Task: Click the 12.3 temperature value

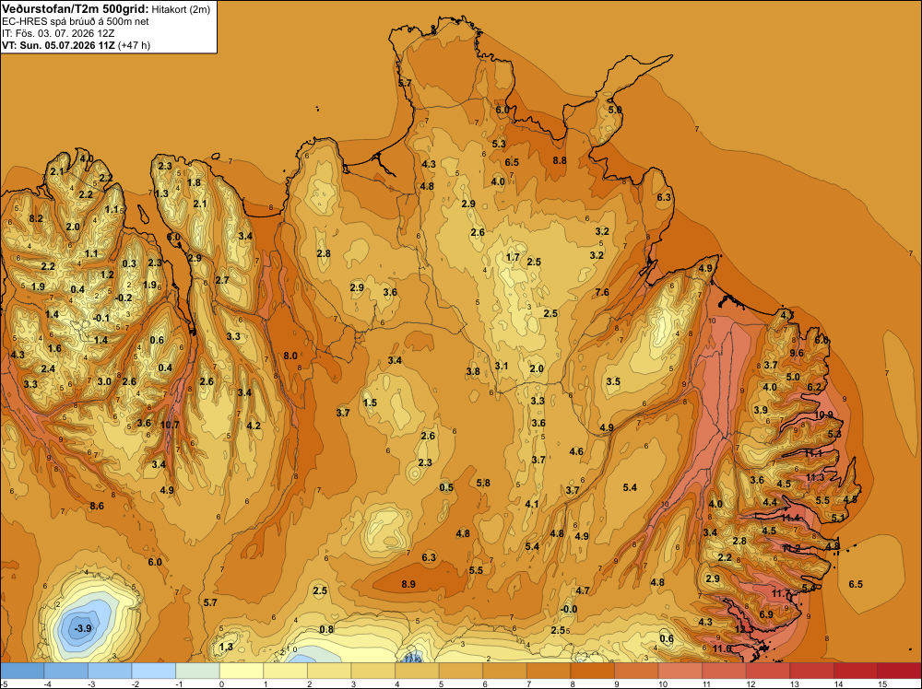Action: pyautogui.click(x=744, y=629)
